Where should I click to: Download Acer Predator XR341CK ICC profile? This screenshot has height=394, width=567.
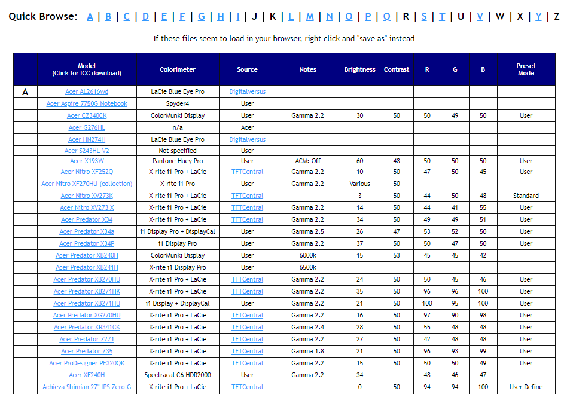click(87, 327)
